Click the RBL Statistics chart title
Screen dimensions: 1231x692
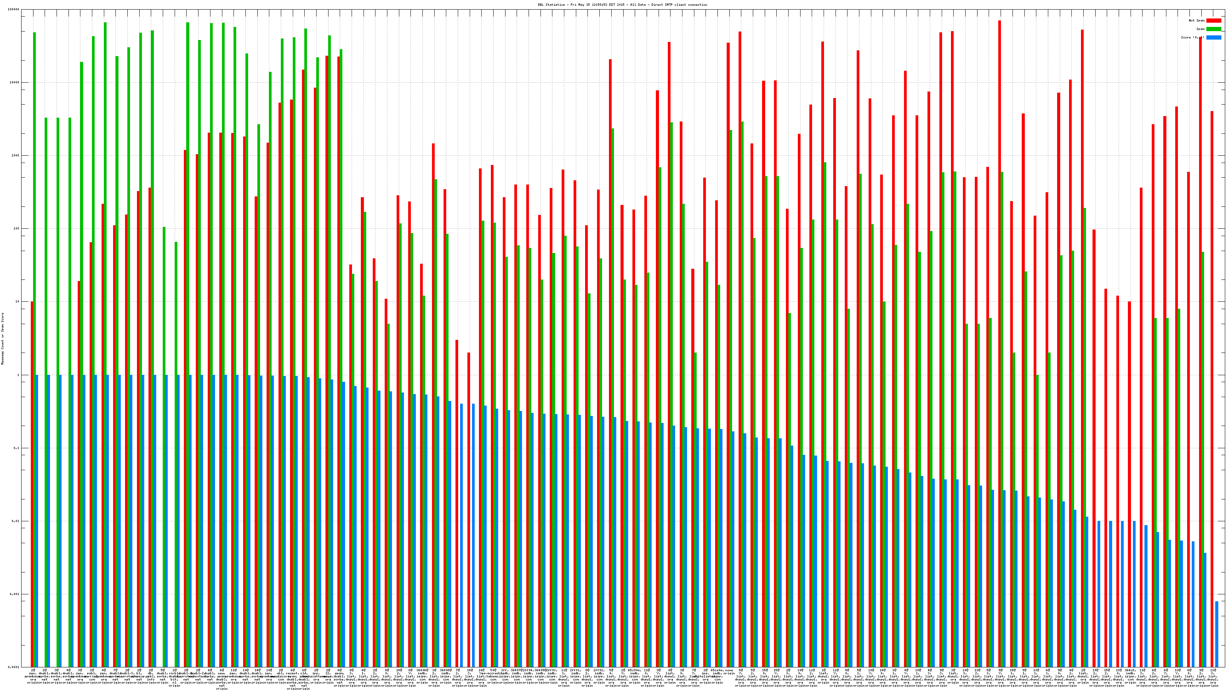click(622, 5)
